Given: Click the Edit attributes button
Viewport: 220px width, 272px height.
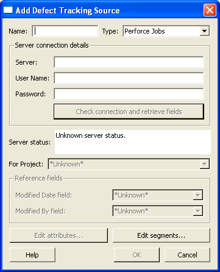Looking at the screenshot, I should pyautogui.click(x=59, y=235).
